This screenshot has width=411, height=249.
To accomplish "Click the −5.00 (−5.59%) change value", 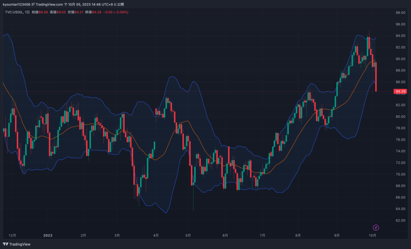I will [x=116, y=12].
